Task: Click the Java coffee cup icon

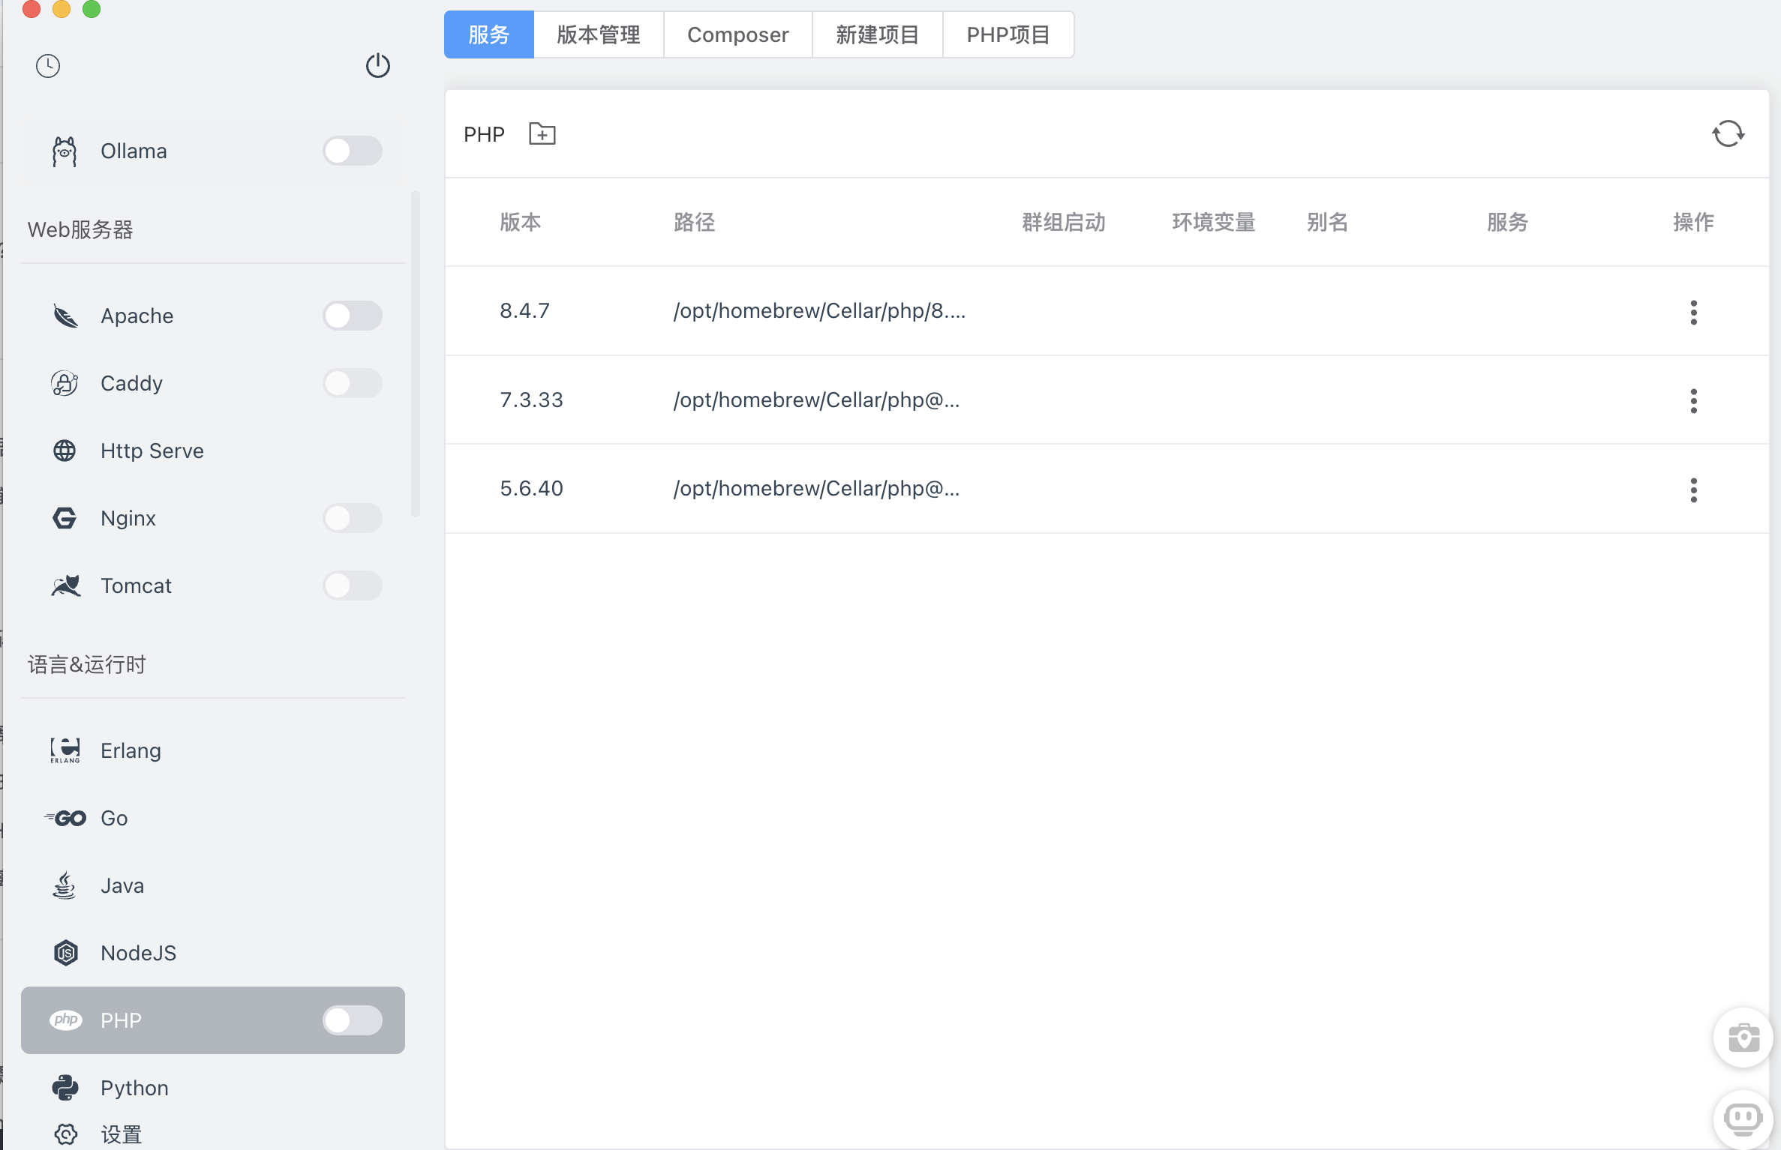Action: tap(65, 885)
